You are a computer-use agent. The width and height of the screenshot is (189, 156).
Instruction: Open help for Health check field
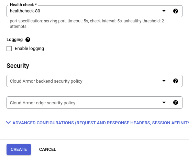[176, 11]
